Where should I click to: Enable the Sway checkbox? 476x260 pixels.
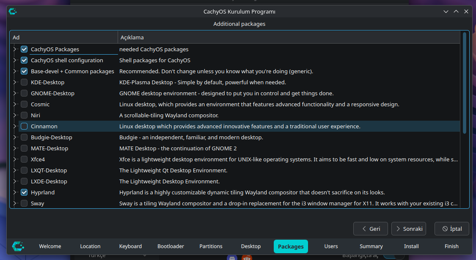(24, 203)
